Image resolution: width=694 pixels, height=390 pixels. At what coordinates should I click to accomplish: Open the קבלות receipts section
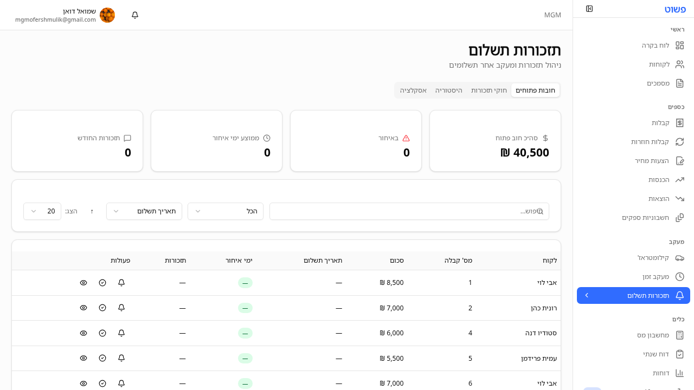coord(680,123)
